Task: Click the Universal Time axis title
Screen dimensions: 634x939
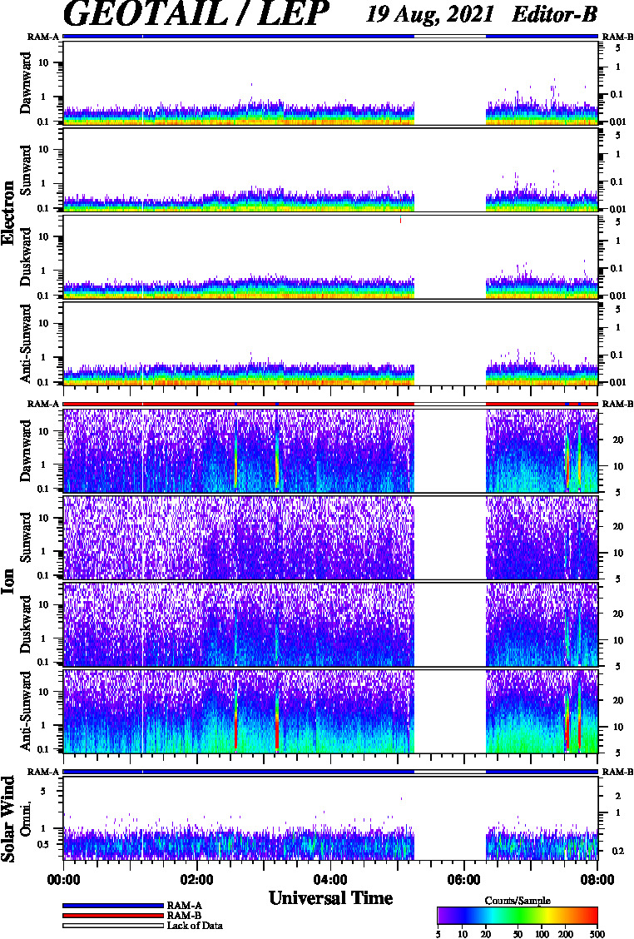Action: coord(330,898)
